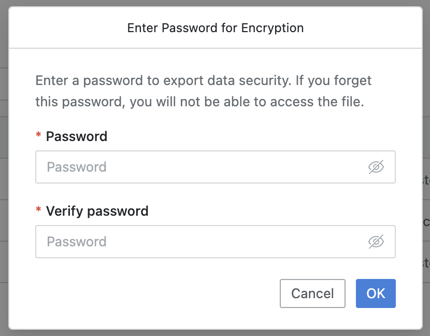Click the password warning description text
The height and width of the screenshot is (336, 430).
click(x=203, y=91)
